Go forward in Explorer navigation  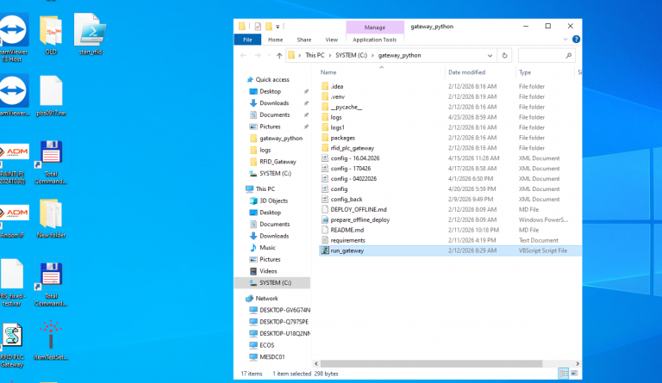click(258, 56)
